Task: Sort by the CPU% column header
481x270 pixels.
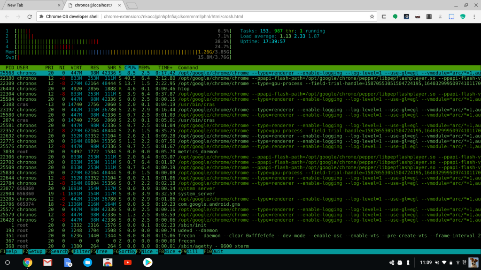Action: click(x=129, y=67)
